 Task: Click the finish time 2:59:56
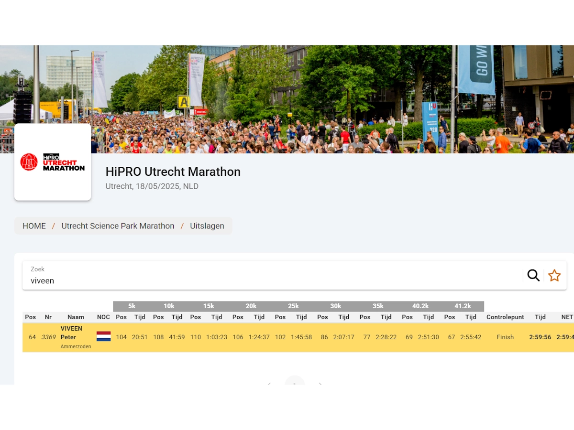pos(540,337)
